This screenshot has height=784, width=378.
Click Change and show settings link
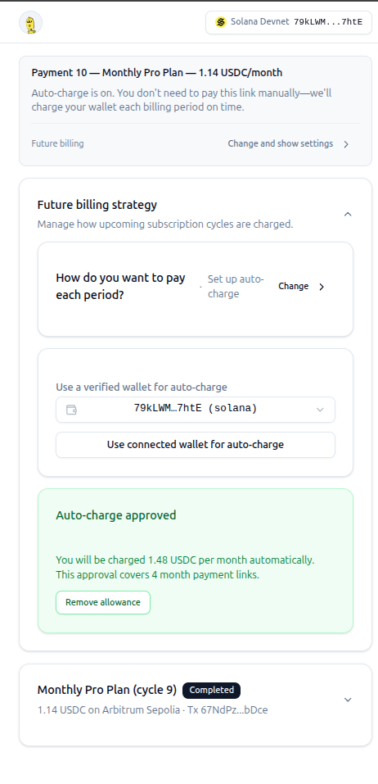point(280,143)
